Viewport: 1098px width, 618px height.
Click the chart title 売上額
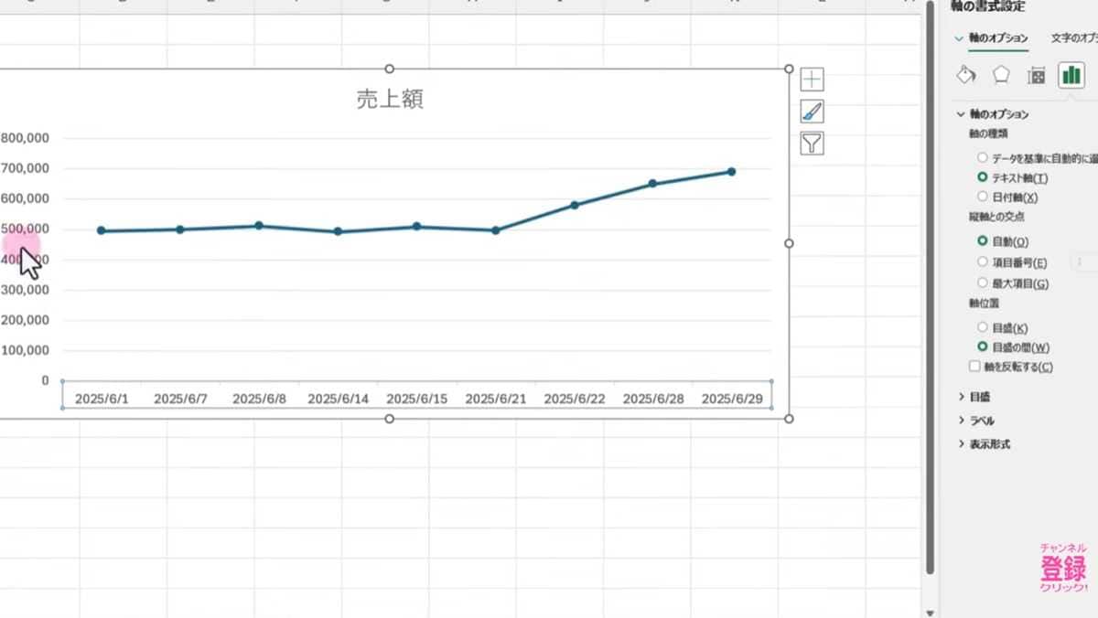coord(389,99)
